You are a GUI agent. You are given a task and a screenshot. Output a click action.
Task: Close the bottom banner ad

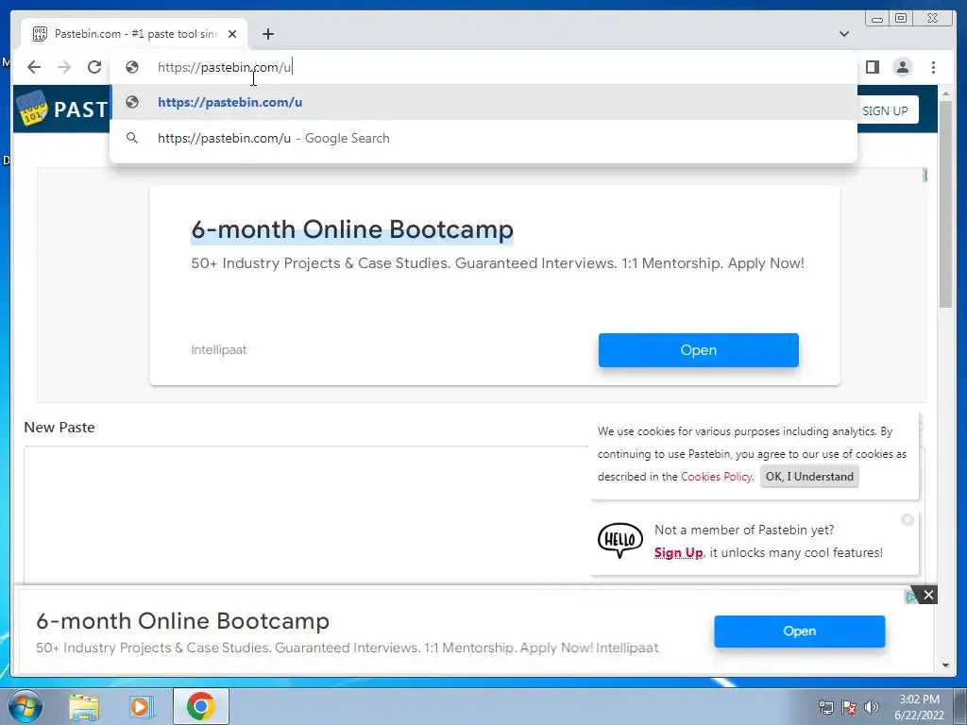point(928,595)
